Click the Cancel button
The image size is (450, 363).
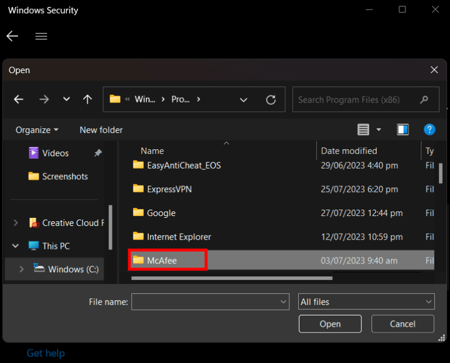pyautogui.click(x=403, y=324)
